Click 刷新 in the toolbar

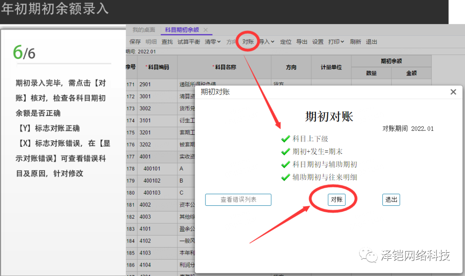click(x=356, y=42)
